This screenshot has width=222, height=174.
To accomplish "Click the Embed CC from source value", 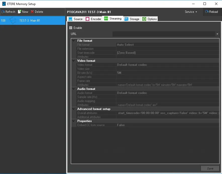I will [x=167, y=125].
